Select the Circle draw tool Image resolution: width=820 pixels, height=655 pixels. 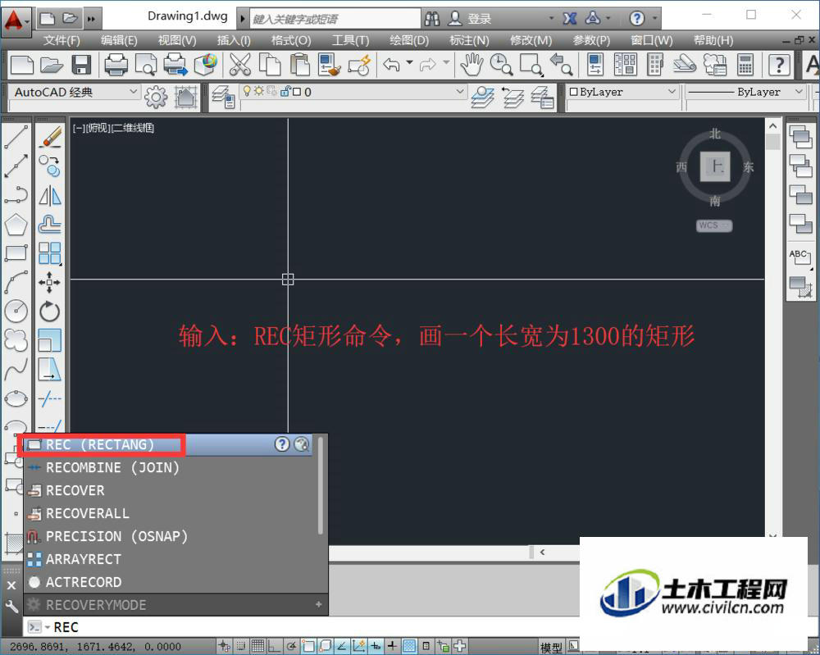coord(16,311)
